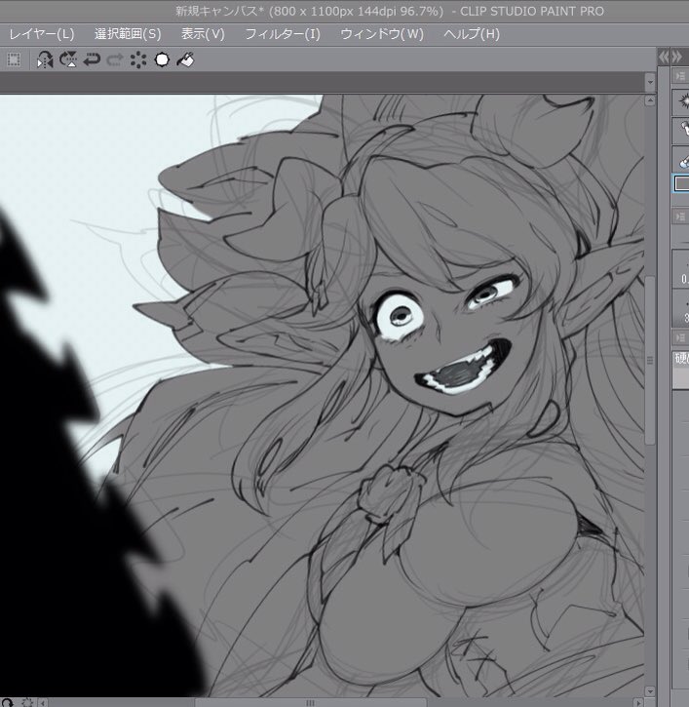Open the top palette menu icon on the right
The width and height of the screenshot is (689, 707).
(680, 76)
